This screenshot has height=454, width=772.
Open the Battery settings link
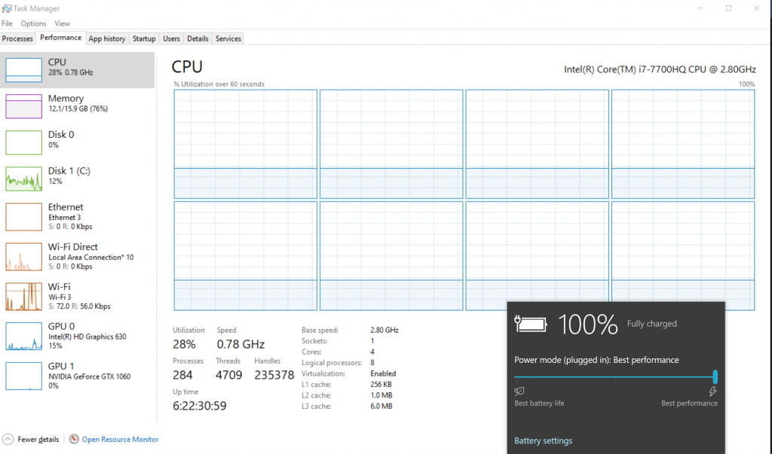(543, 441)
